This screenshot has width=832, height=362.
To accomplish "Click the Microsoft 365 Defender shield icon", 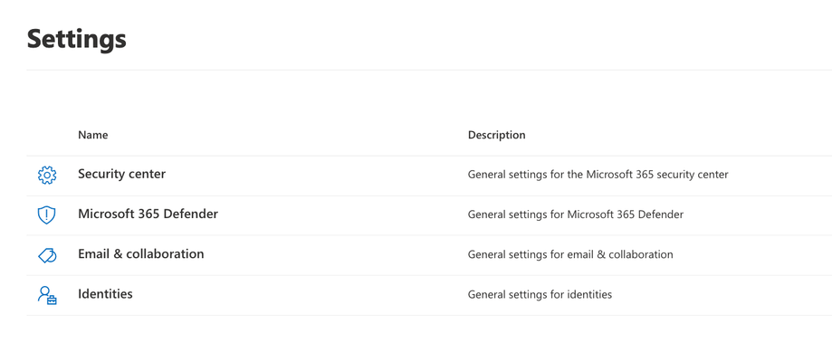I will click(47, 215).
